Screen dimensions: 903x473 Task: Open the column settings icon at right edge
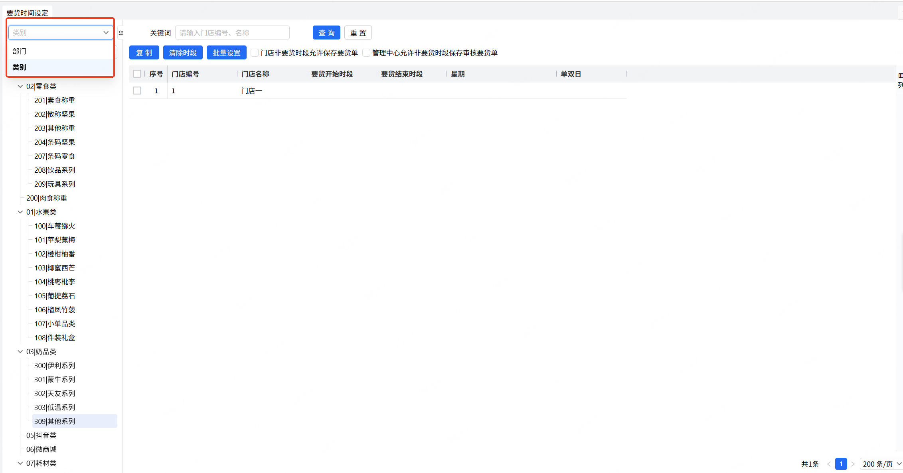point(900,75)
